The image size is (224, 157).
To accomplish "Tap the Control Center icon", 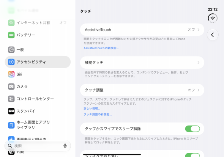I will click(x=11, y=99).
